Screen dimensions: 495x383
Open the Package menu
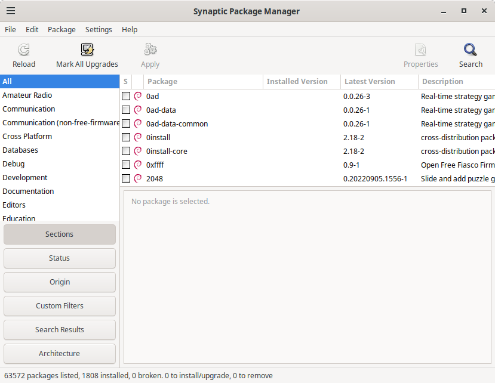(62, 29)
